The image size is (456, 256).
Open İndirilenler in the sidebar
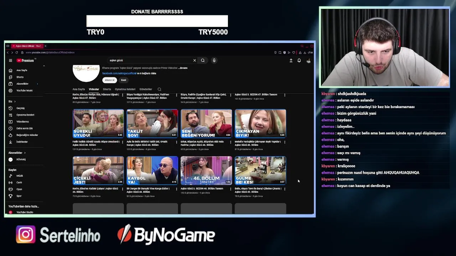[22, 142]
